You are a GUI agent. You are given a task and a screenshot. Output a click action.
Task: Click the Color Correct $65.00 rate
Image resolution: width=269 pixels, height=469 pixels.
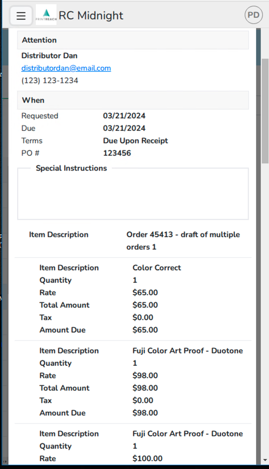tap(145, 293)
